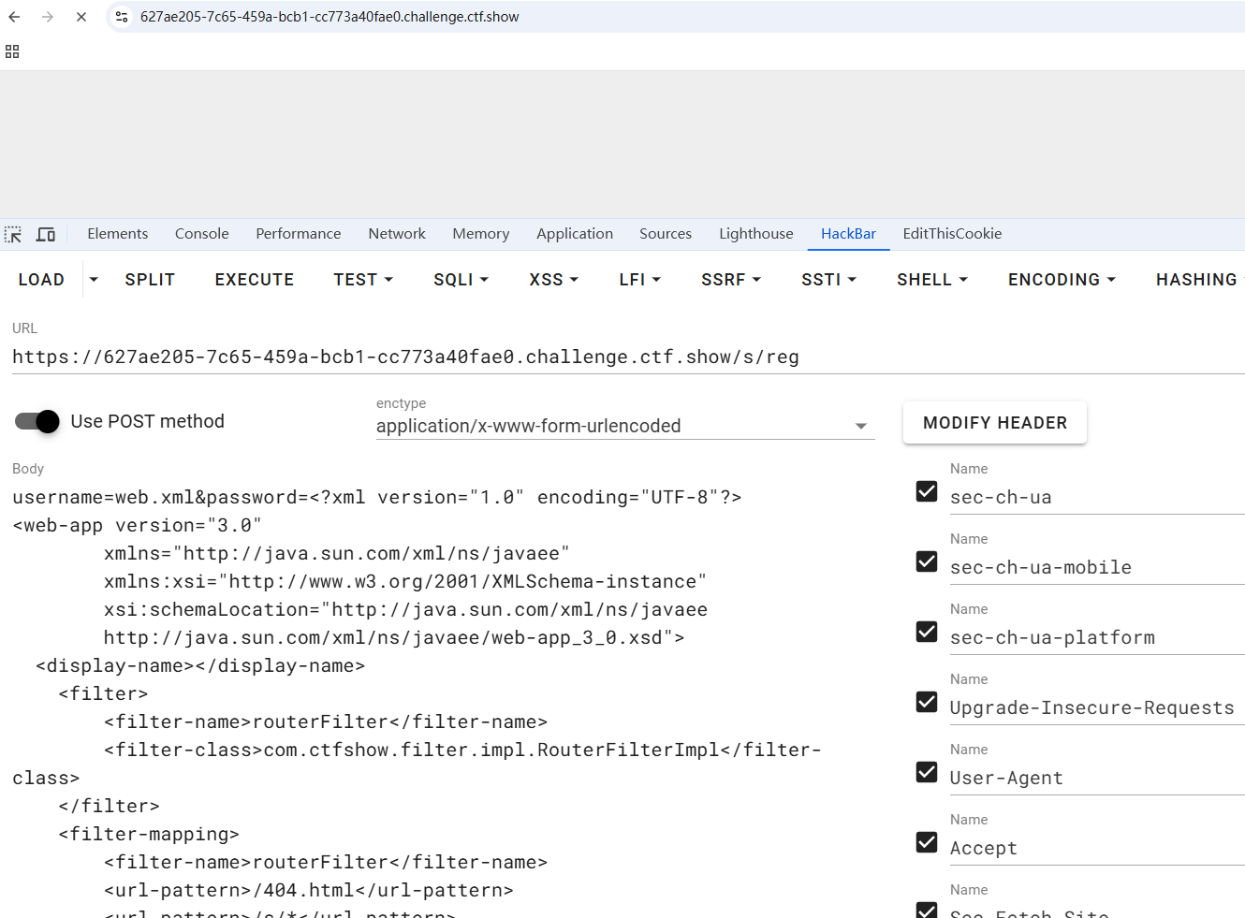Click the browser forward arrow
1245x918 pixels.
[48, 17]
